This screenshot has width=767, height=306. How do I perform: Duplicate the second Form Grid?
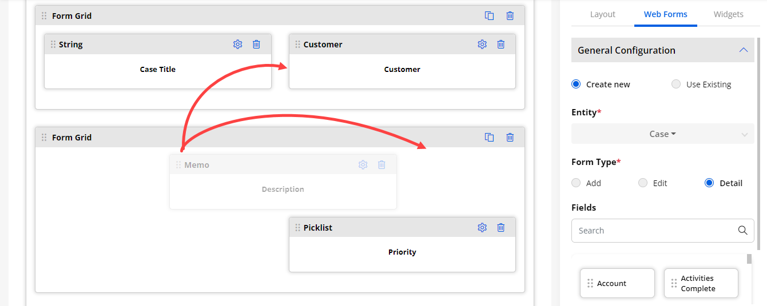(489, 138)
